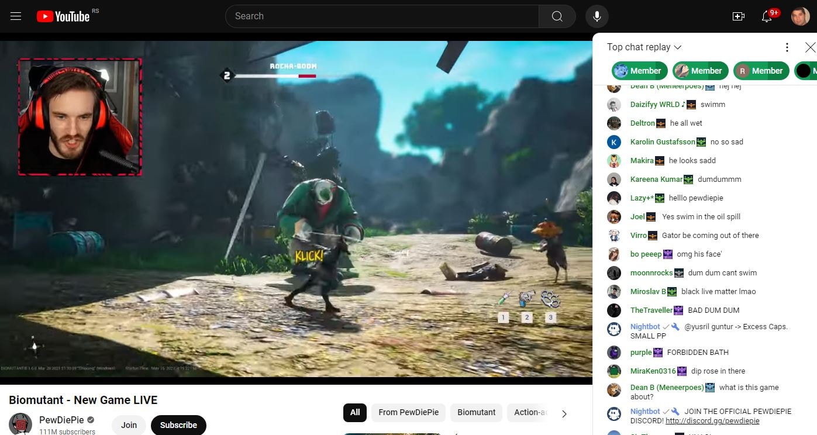Open the hamburger guide menu
817x435 pixels.
click(x=16, y=16)
